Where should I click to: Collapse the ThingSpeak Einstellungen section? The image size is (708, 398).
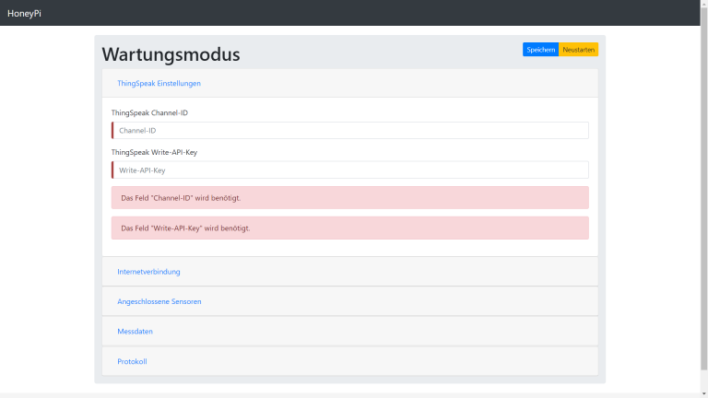click(x=159, y=83)
